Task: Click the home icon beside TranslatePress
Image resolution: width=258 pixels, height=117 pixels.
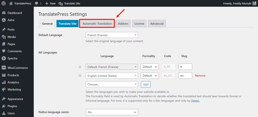Action: 11,3
